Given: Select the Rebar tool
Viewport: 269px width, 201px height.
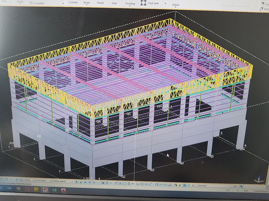Looking at the screenshot, I should (176, 5).
